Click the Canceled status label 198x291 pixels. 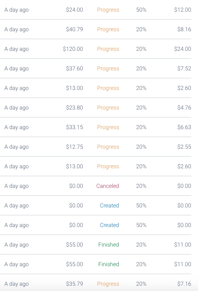[x=107, y=186]
